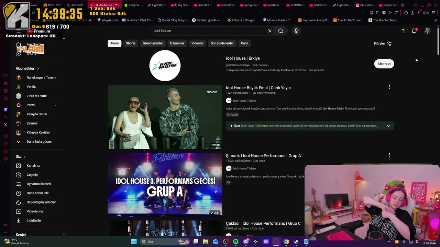
Task: Click the magnifier search button
Action: pyautogui.click(x=281, y=31)
